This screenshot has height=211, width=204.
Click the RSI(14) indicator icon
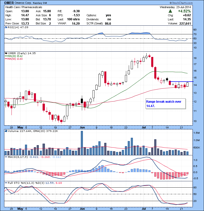click(x=6, y=27)
